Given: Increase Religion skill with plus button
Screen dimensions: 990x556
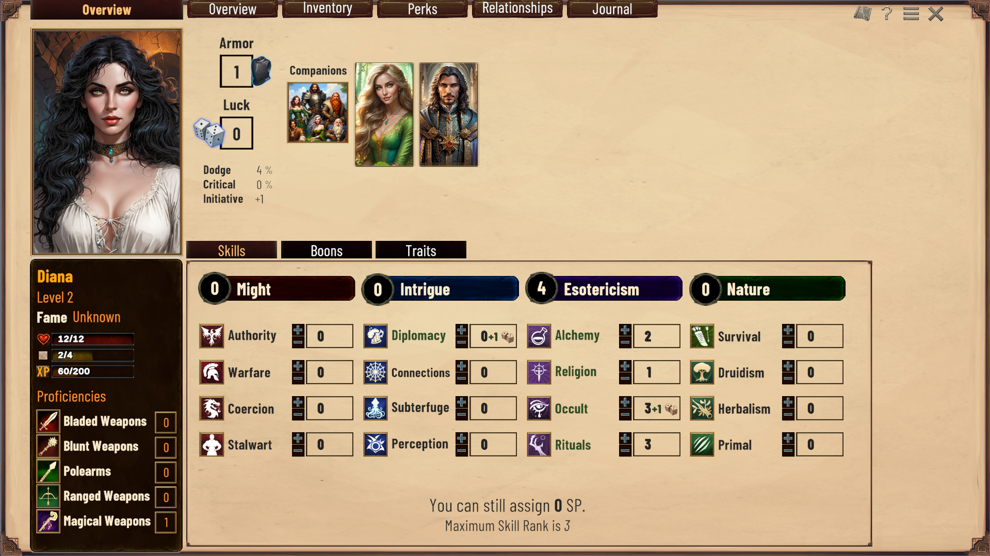Looking at the screenshot, I should click(x=625, y=366).
